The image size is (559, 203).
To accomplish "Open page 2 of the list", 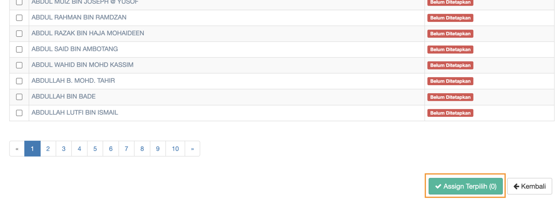I will click(48, 149).
